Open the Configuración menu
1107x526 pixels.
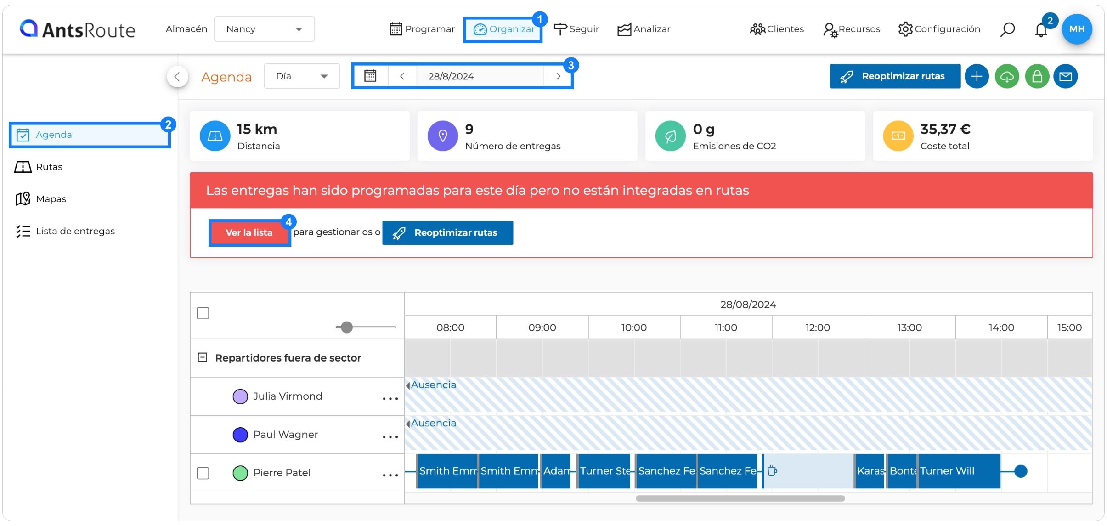939,29
